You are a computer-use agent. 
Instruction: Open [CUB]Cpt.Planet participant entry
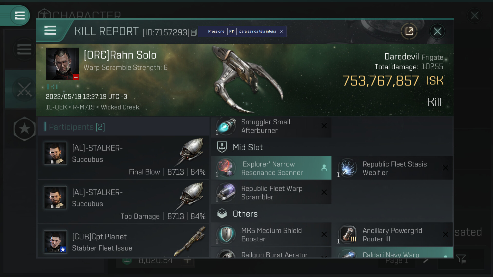point(123,241)
